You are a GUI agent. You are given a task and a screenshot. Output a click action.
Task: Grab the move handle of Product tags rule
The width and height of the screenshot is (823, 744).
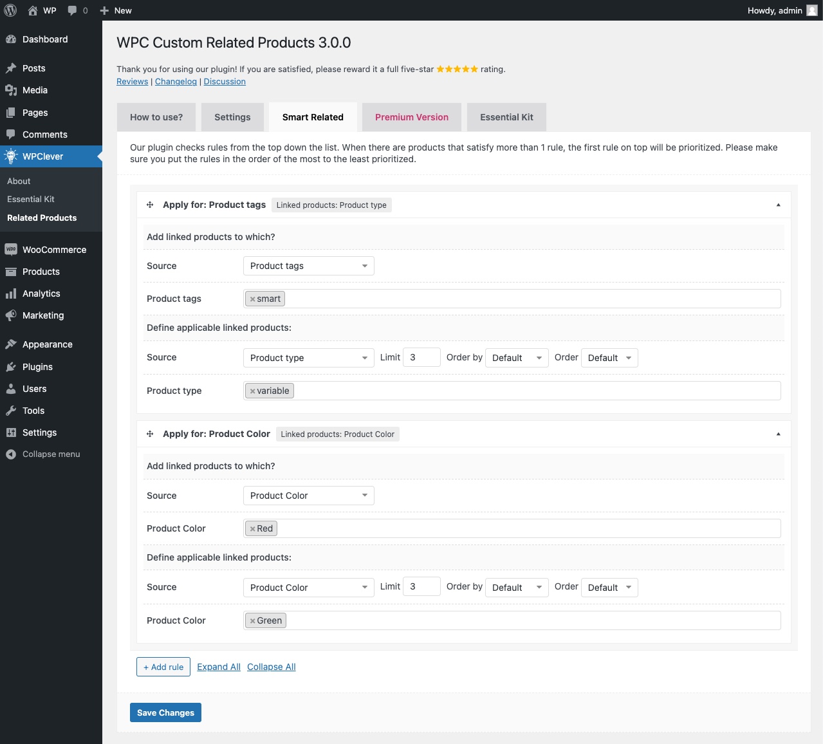150,205
